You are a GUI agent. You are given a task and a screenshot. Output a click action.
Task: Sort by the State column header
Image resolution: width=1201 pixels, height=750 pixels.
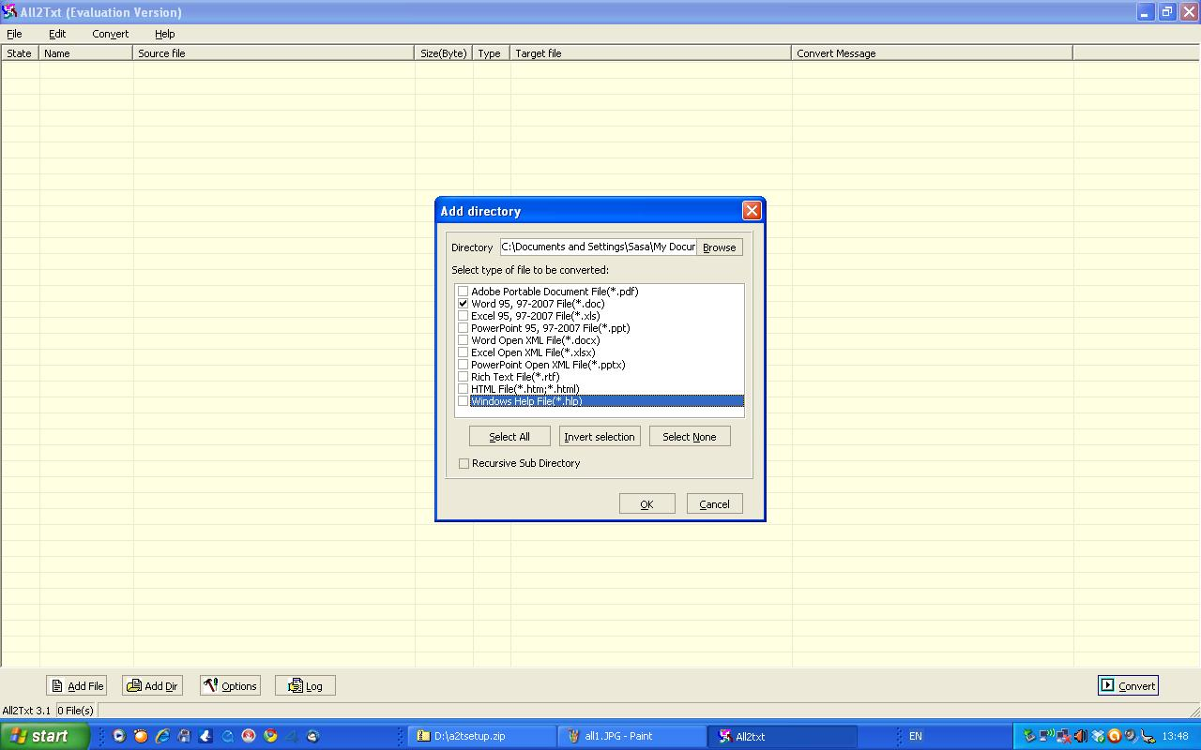point(20,53)
